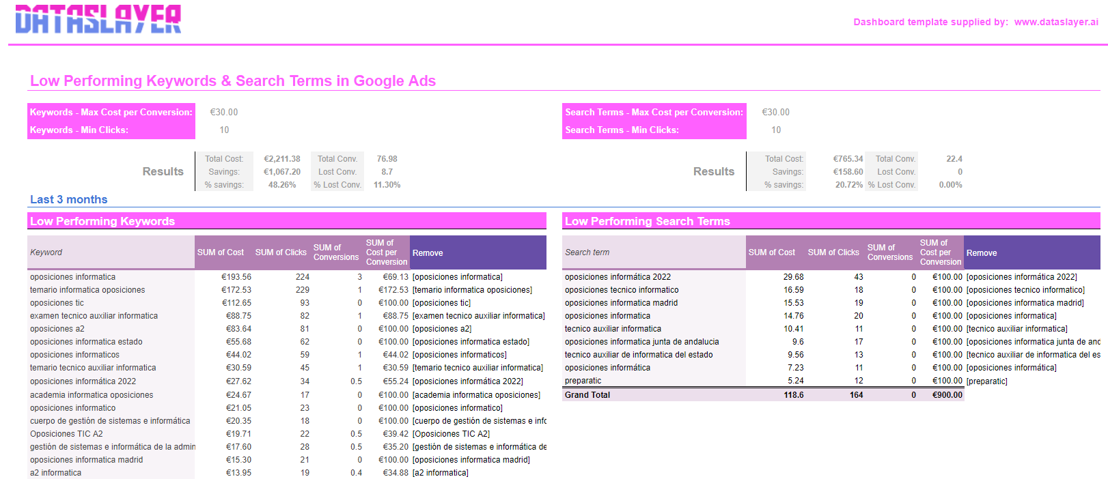The image size is (1108, 479).
Task: Open the www.dataslayer.ai link
Action: tap(1055, 23)
